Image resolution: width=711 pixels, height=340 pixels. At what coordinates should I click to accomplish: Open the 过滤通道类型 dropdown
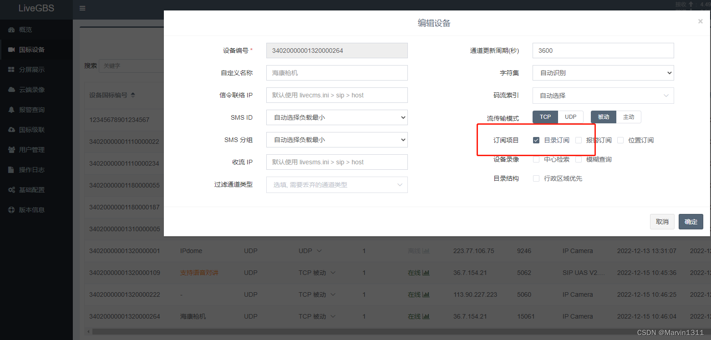(337, 185)
